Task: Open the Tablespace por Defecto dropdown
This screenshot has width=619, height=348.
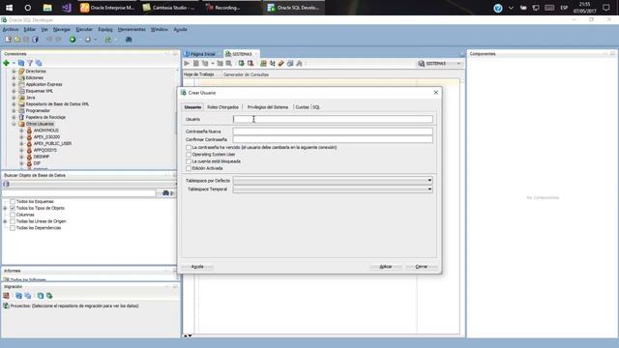Action: click(x=333, y=181)
